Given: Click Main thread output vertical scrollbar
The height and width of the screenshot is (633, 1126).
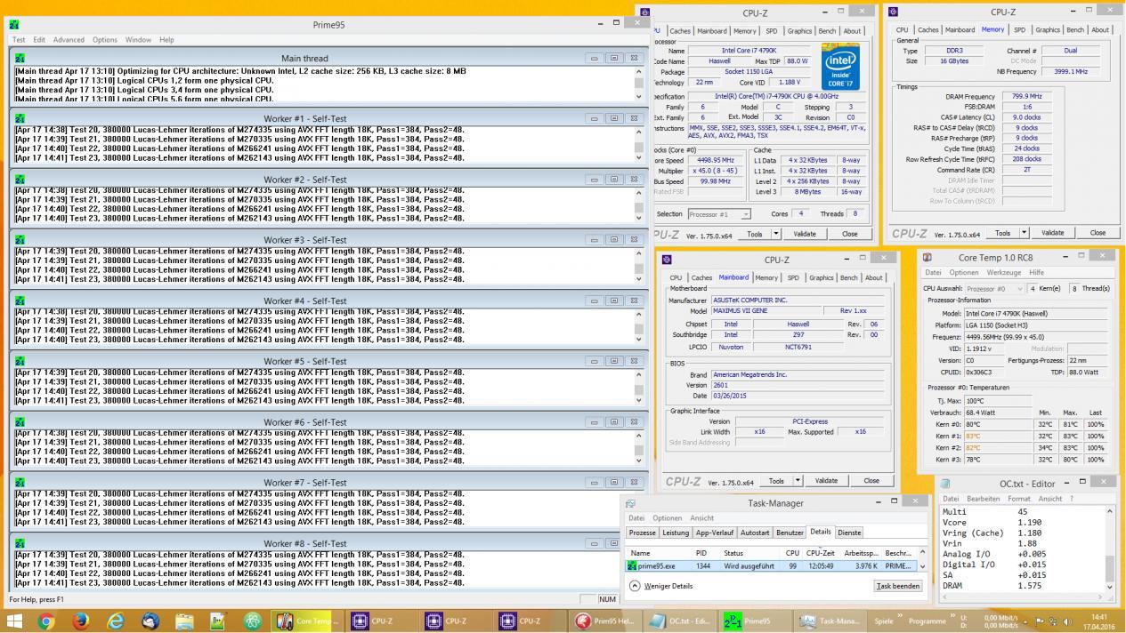Looking at the screenshot, I should [638, 84].
